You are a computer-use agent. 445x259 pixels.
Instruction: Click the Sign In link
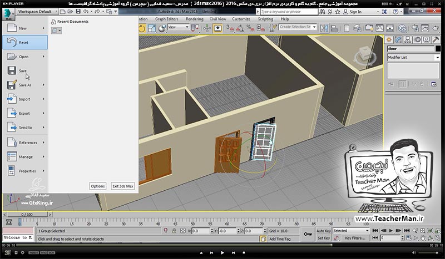355,12
